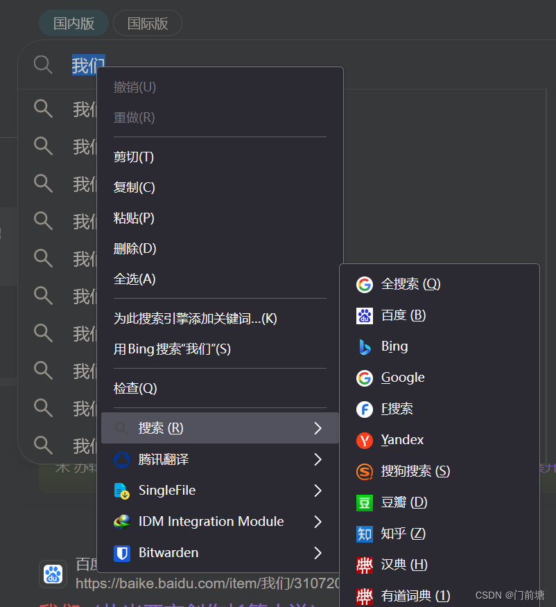556x607 pixels.
Task: Click the Bing logo icon in submenu
Action: pyautogui.click(x=365, y=347)
